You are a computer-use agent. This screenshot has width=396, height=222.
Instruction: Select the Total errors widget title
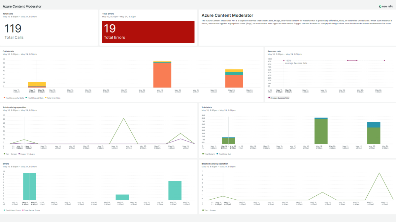(108, 14)
